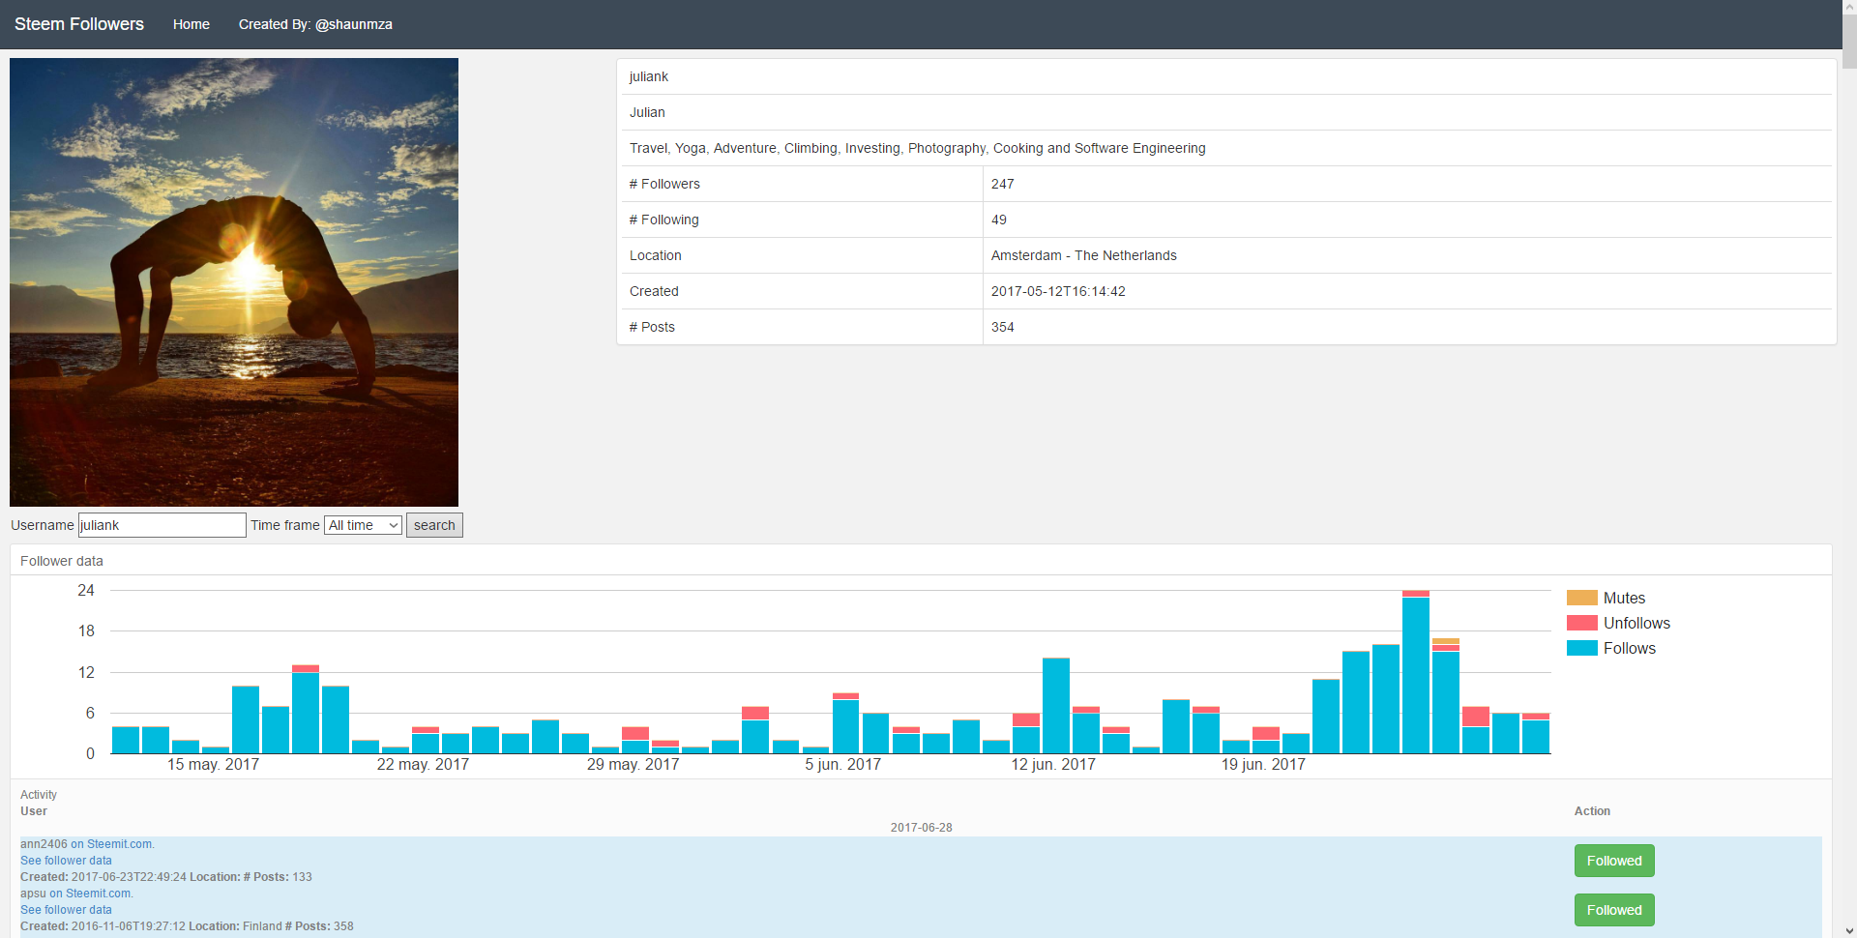The height and width of the screenshot is (938, 1857).
Task: Click the 29 may. 2017 axis label
Action: (633, 765)
